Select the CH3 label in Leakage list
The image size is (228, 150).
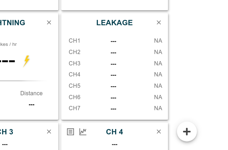[74, 63]
